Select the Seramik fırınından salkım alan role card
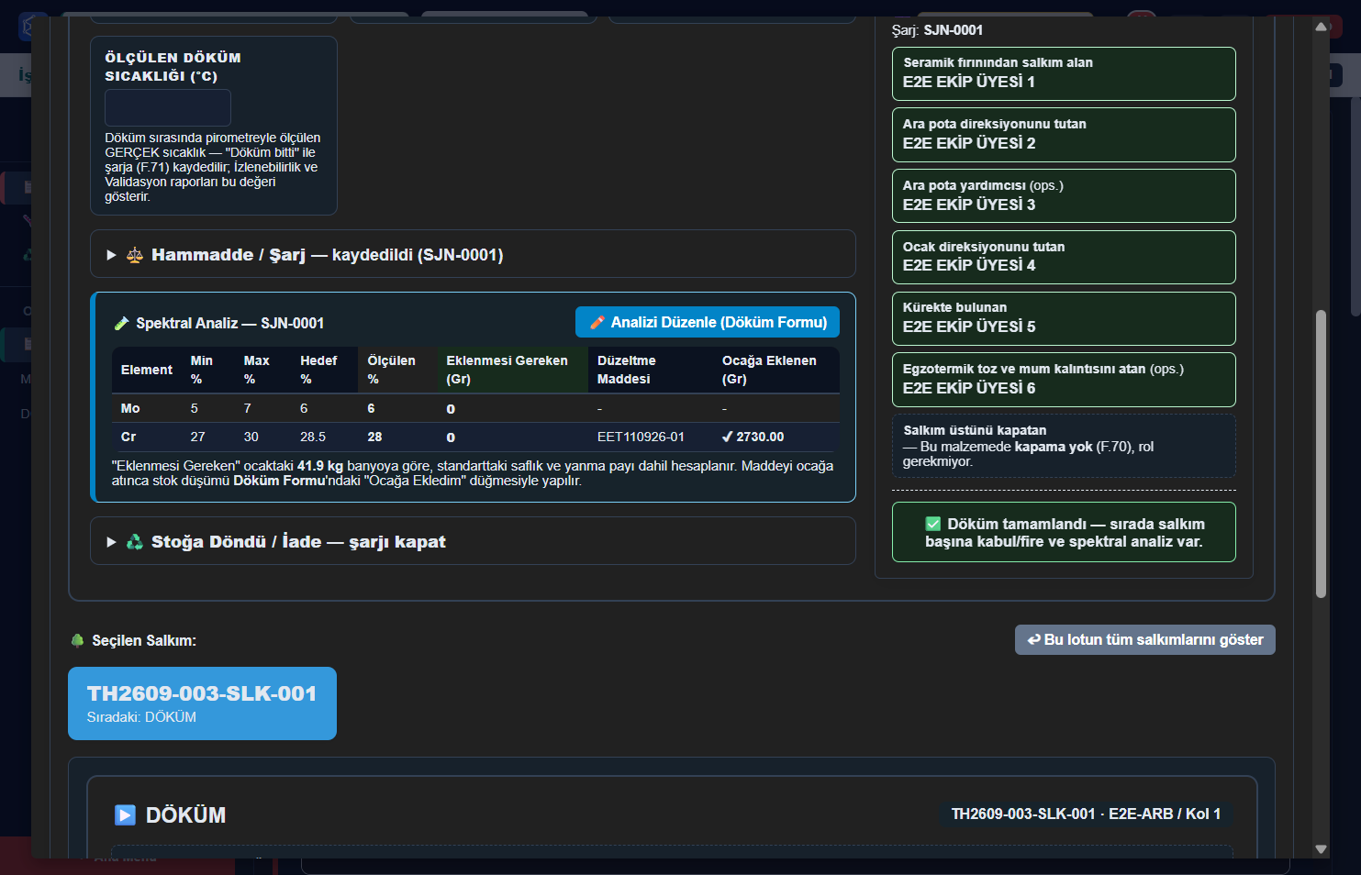This screenshot has width=1361, height=875. [1064, 73]
